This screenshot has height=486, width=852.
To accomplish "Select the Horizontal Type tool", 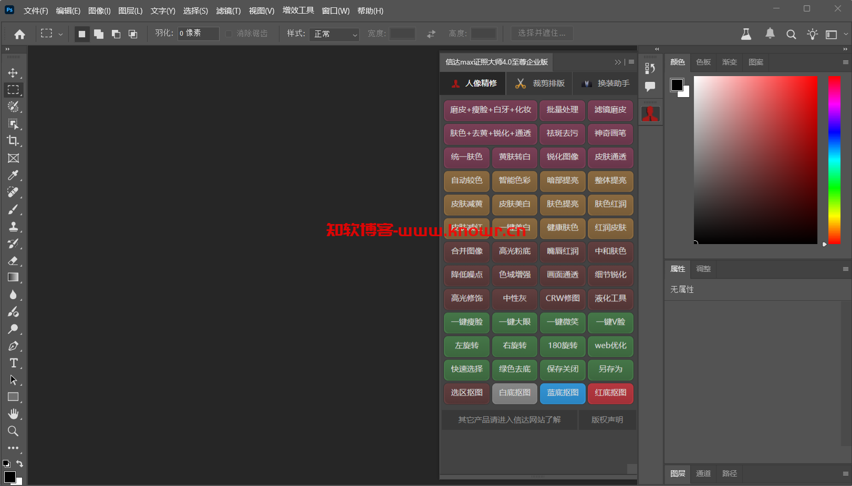I will tap(13, 363).
